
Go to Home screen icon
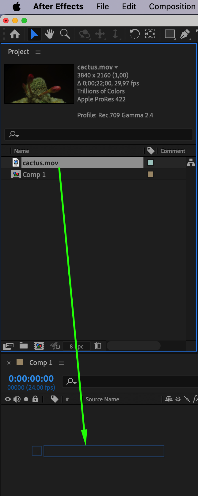tap(15, 34)
